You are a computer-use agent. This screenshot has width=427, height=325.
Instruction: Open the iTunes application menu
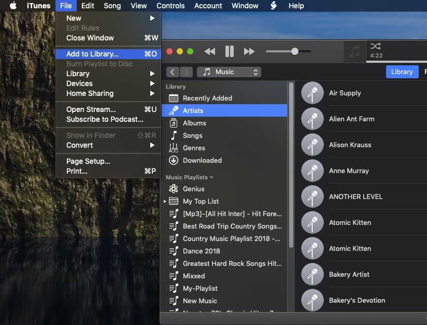tap(38, 6)
